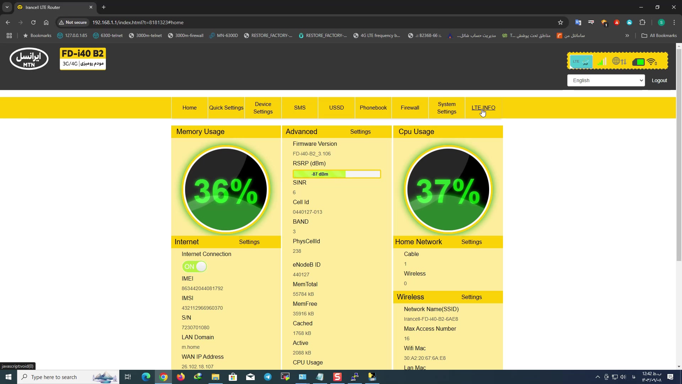Go back to the previous page
The image size is (682, 384).
(x=8, y=22)
